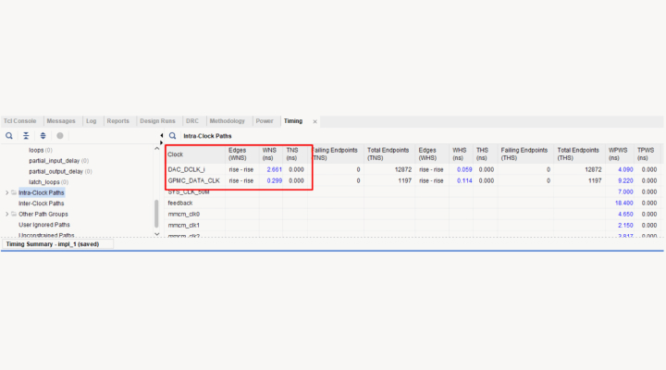The height and width of the screenshot is (370, 666).
Task: Click the search icon in the timing tree toolbar
Action: click(x=9, y=136)
